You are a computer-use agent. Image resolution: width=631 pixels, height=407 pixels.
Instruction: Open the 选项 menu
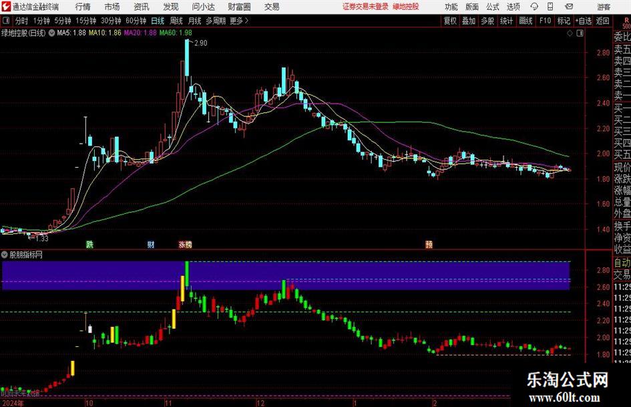513,7
